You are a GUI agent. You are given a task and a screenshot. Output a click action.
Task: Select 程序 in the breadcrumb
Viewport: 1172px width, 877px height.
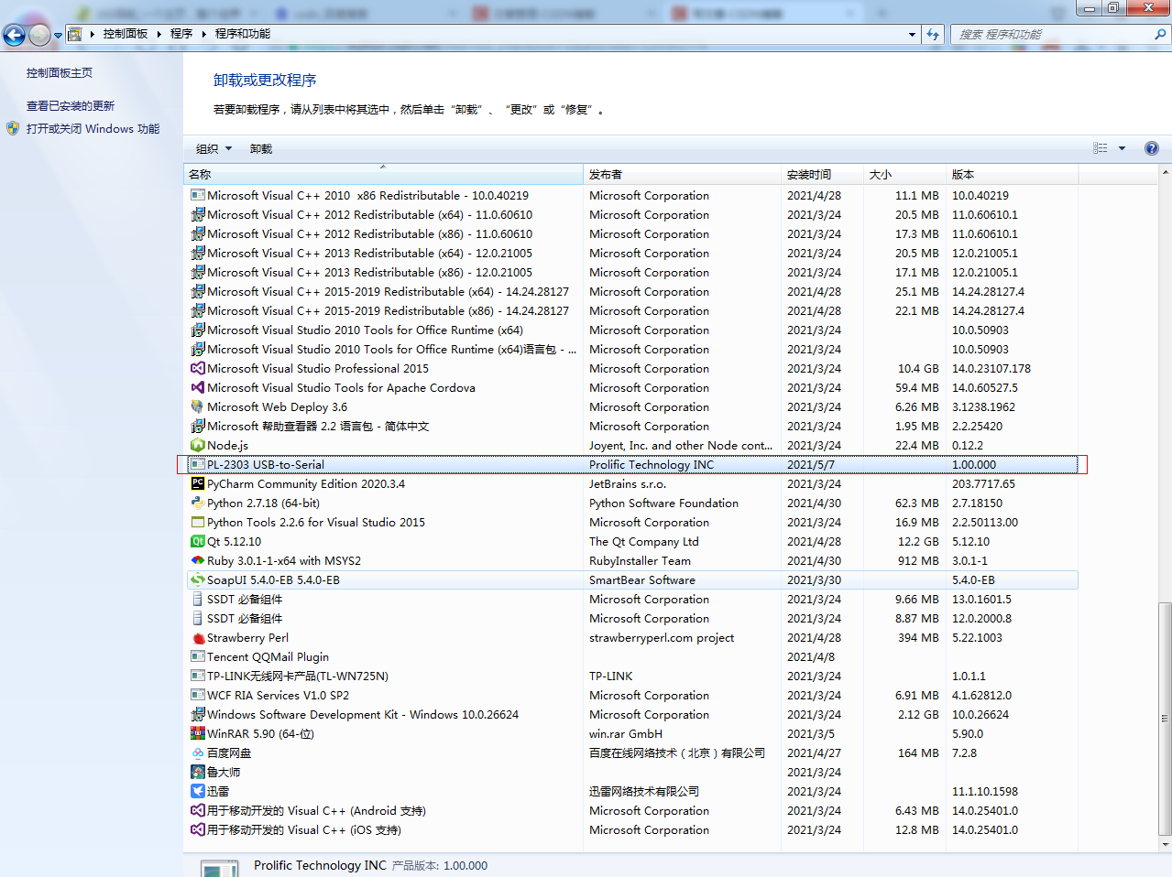pyautogui.click(x=181, y=34)
